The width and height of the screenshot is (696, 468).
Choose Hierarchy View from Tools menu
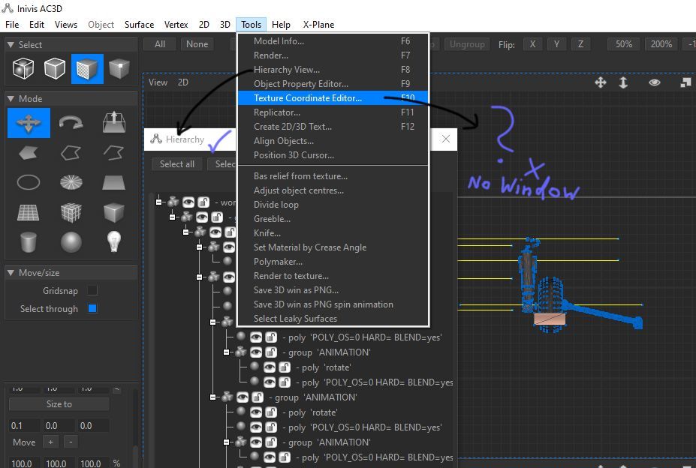[x=333, y=70]
